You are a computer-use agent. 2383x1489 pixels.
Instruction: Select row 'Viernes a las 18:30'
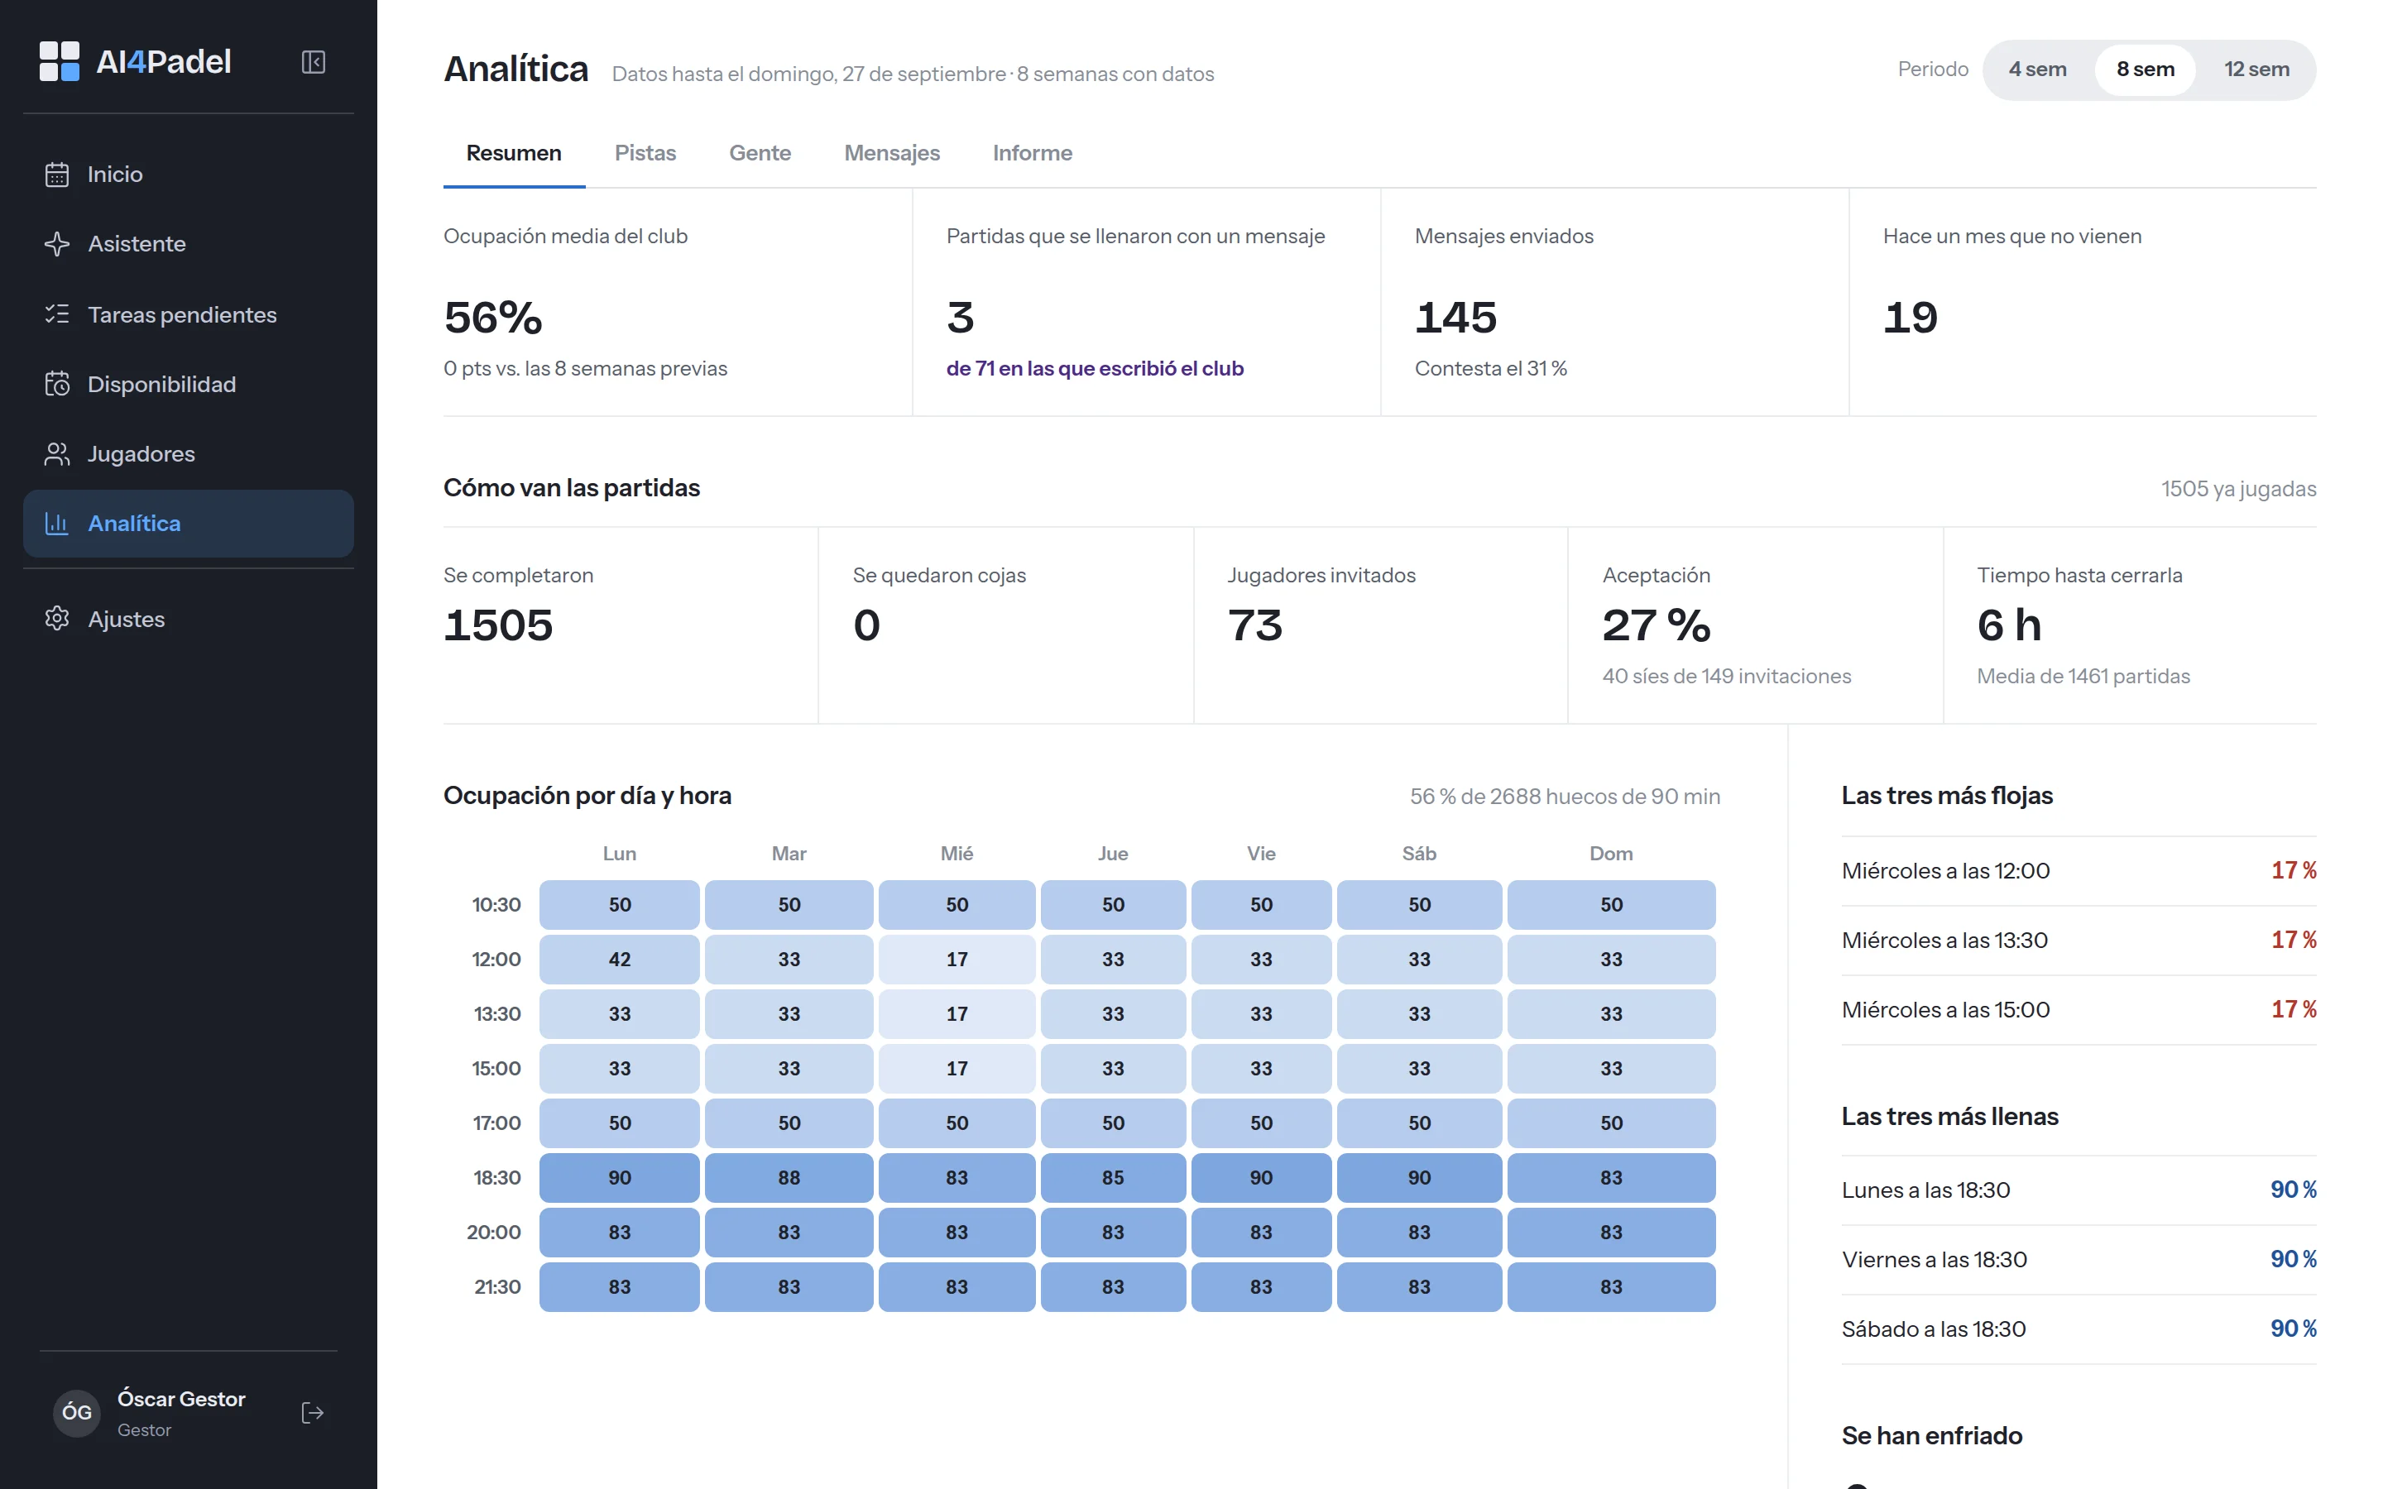(x=2079, y=1260)
